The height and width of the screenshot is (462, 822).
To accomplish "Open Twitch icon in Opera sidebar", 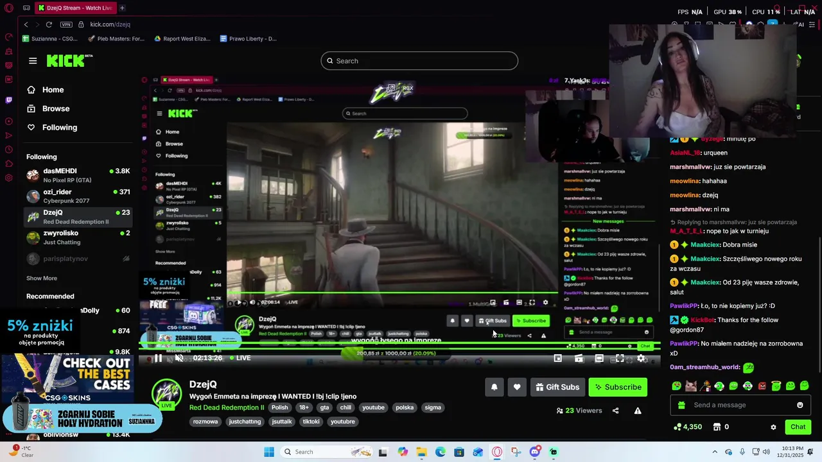I will tap(8, 100).
